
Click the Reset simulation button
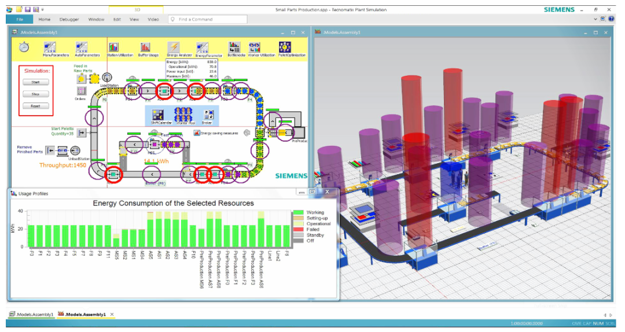pyautogui.click(x=35, y=106)
